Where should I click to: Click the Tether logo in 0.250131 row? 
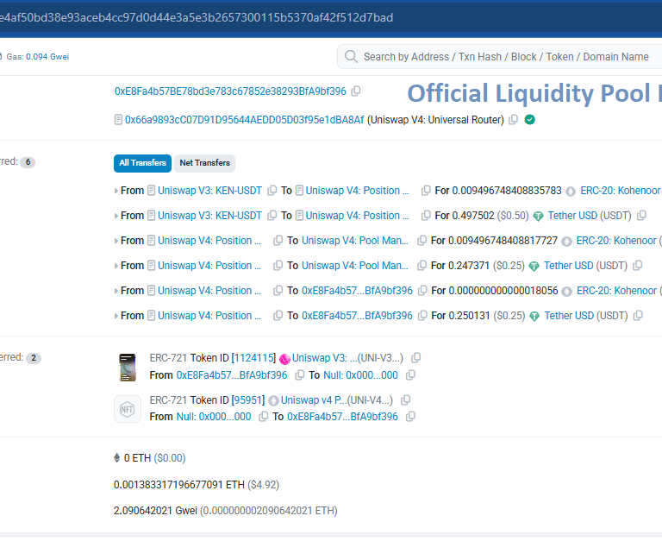click(534, 316)
